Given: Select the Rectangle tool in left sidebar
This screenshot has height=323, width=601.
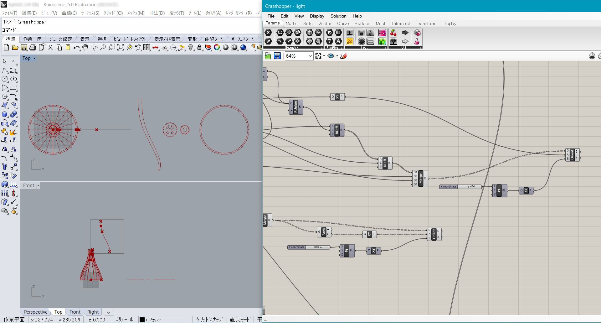Looking at the screenshot, I should click(13, 88).
